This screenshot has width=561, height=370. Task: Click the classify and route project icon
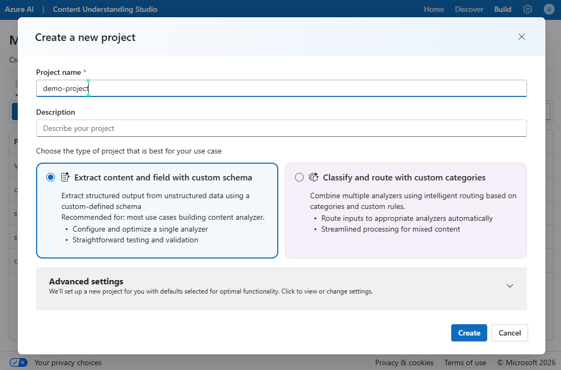314,177
